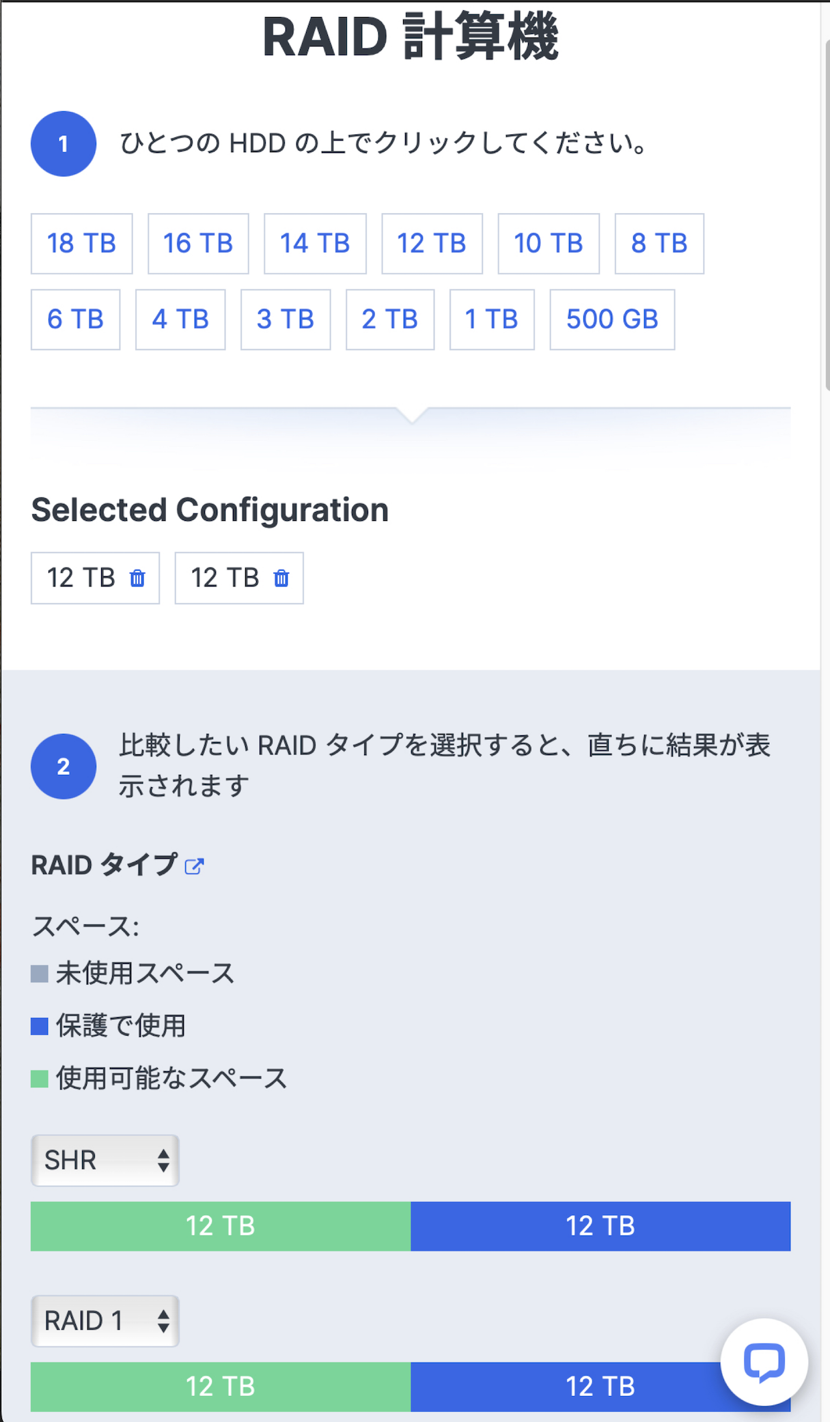The height and width of the screenshot is (1422, 830).
Task: Add a 6 TB drive
Action: point(75,319)
